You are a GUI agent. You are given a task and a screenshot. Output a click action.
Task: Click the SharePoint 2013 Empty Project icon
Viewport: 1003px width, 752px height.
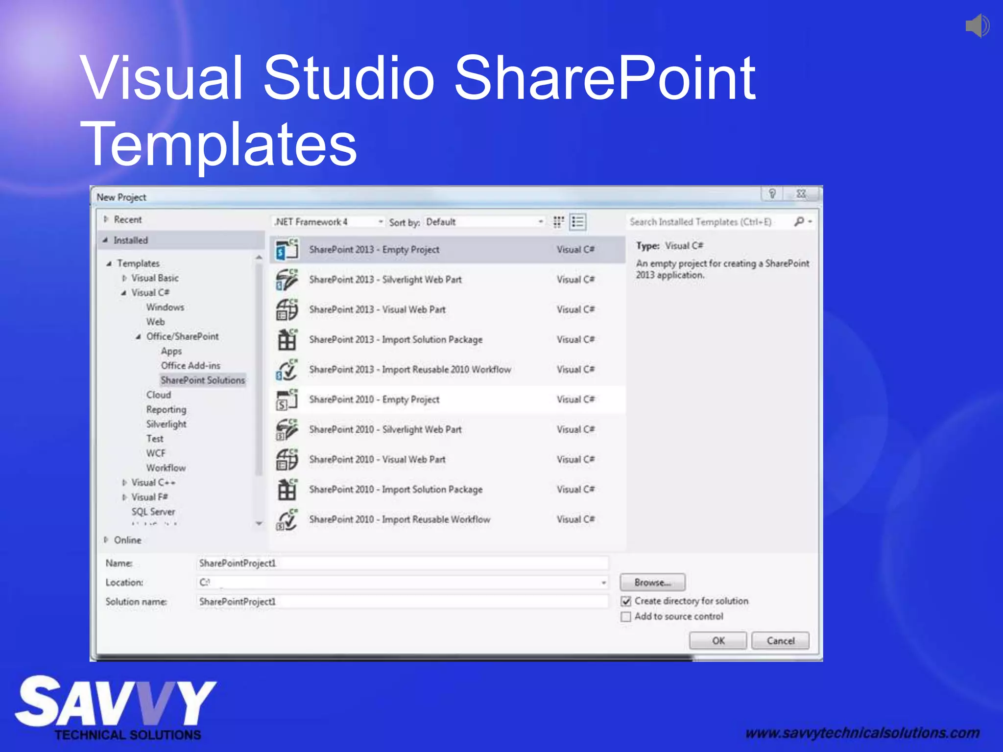tap(287, 250)
